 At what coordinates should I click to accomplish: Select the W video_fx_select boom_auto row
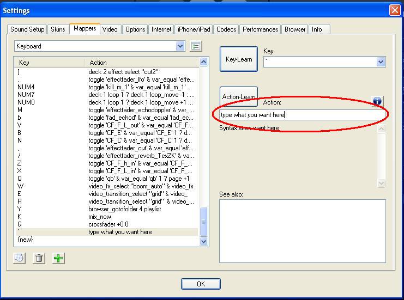pyautogui.click(x=107, y=186)
